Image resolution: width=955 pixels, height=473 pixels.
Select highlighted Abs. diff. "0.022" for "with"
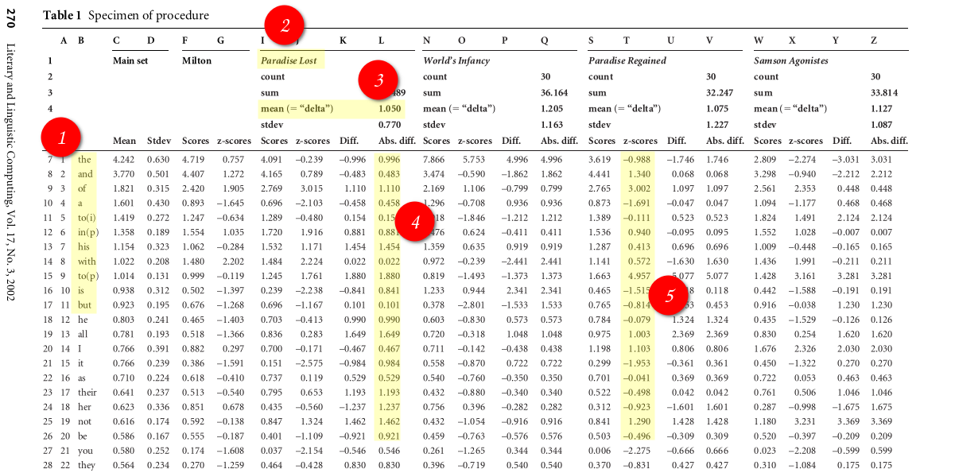coord(389,262)
